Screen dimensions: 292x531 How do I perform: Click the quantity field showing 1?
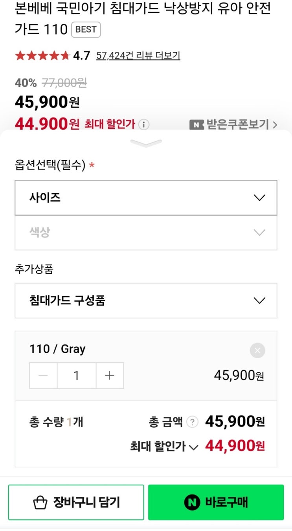(x=77, y=376)
